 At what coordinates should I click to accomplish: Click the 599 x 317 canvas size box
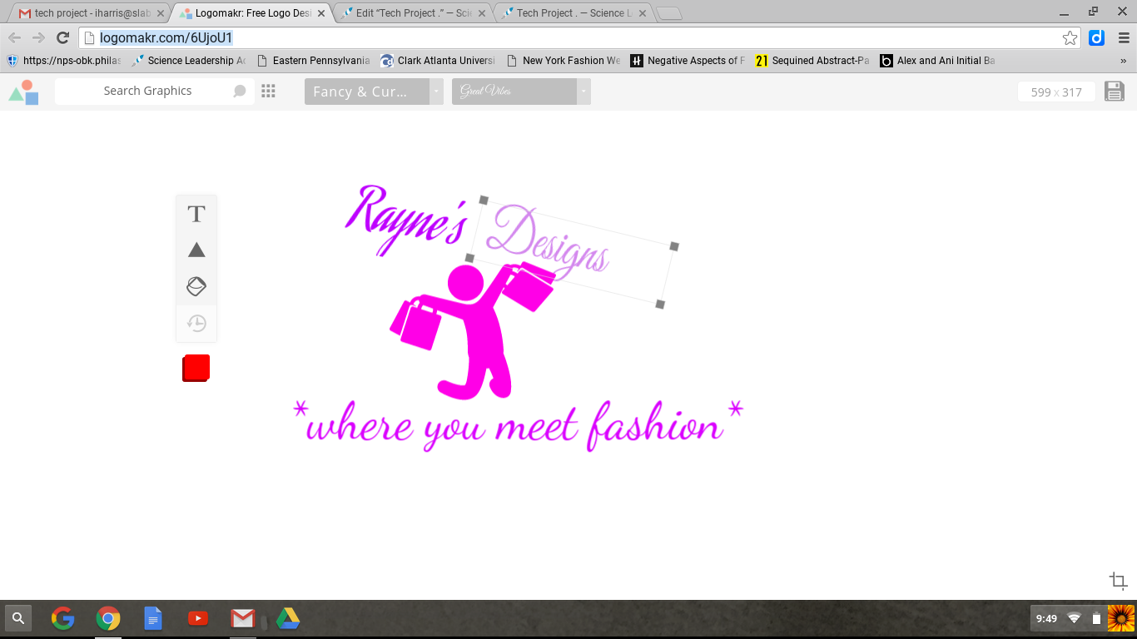click(1055, 92)
